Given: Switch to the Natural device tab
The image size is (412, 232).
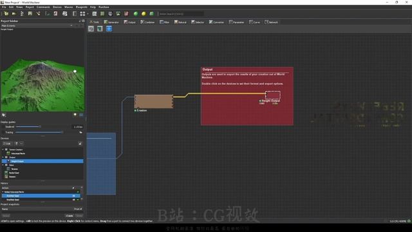Looking at the screenshot, I should 180,22.
